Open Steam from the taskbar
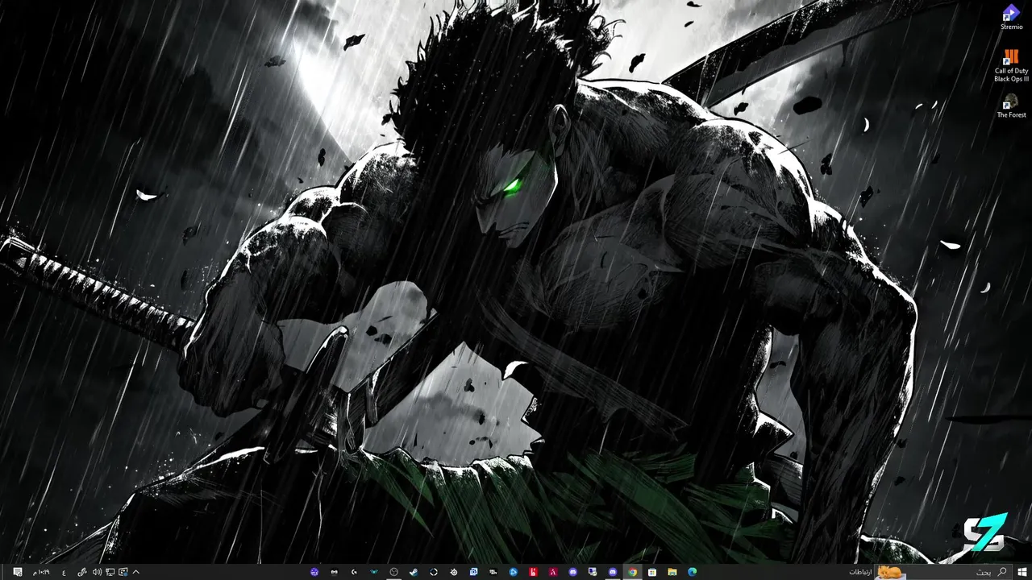Viewport: 1032px width, 580px height. pos(414,572)
